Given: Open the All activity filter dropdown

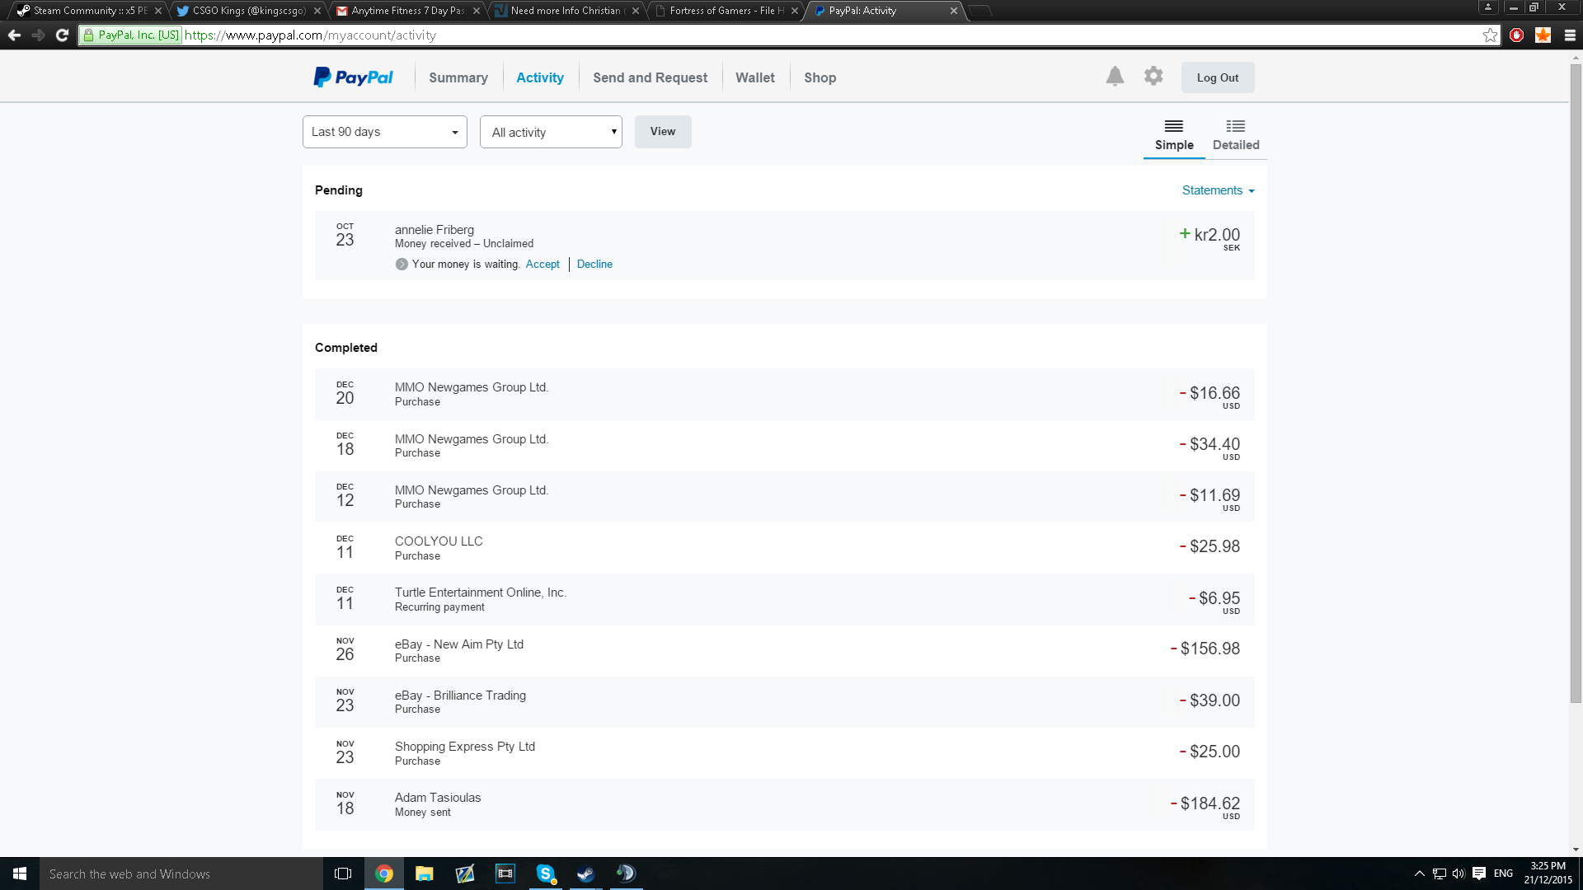Looking at the screenshot, I should [x=551, y=132].
